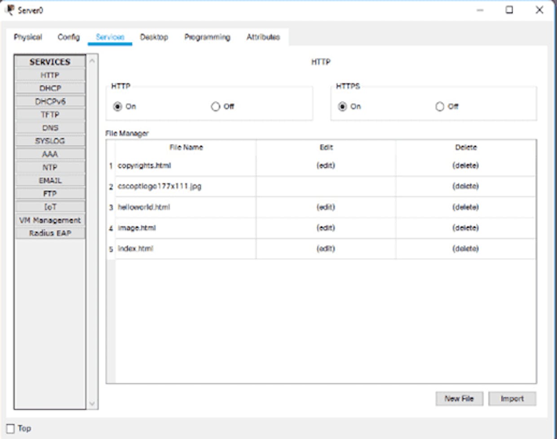Delete helloworld.html
The width and height of the screenshot is (557, 439).
point(465,207)
